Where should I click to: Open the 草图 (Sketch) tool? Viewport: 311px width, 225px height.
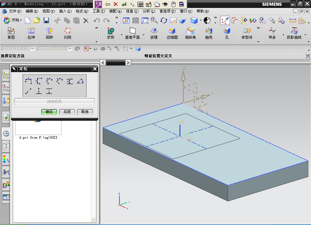point(11,33)
